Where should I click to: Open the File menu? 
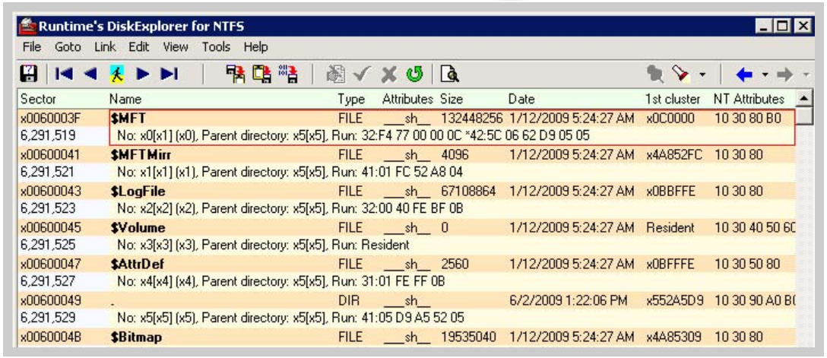tap(32, 47)
